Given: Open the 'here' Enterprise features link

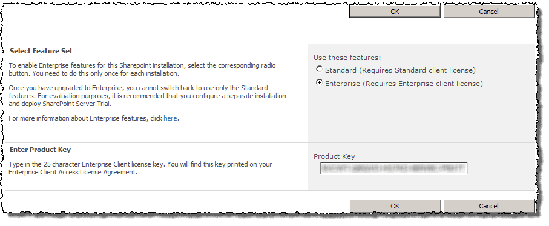Looking at the screenshot, I should click(170, 118).
